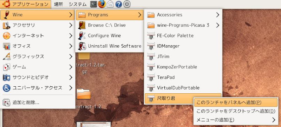Click the オフィス chart icon

click(x=6, y=46)
